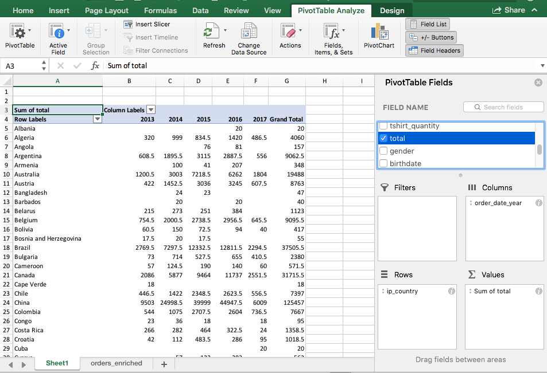This screenshot has width=547, height=373.
Task: Open the orders_enriched sheet
Action: tap(116, 363)
